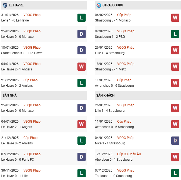Open the Cúp C3 Châu Âu competition link
The height and width of the screenshot is (180, 181).
[129, 154]
